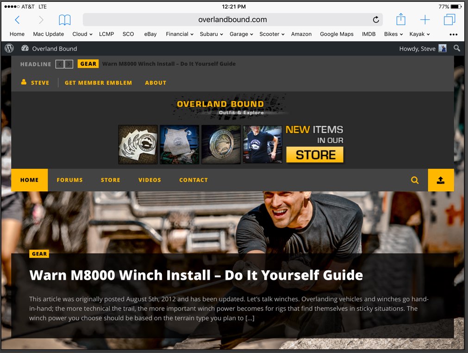This screenshot has width=468, height=353.
Task: Open the stickers product thumbnail
Action: [138, 145]
